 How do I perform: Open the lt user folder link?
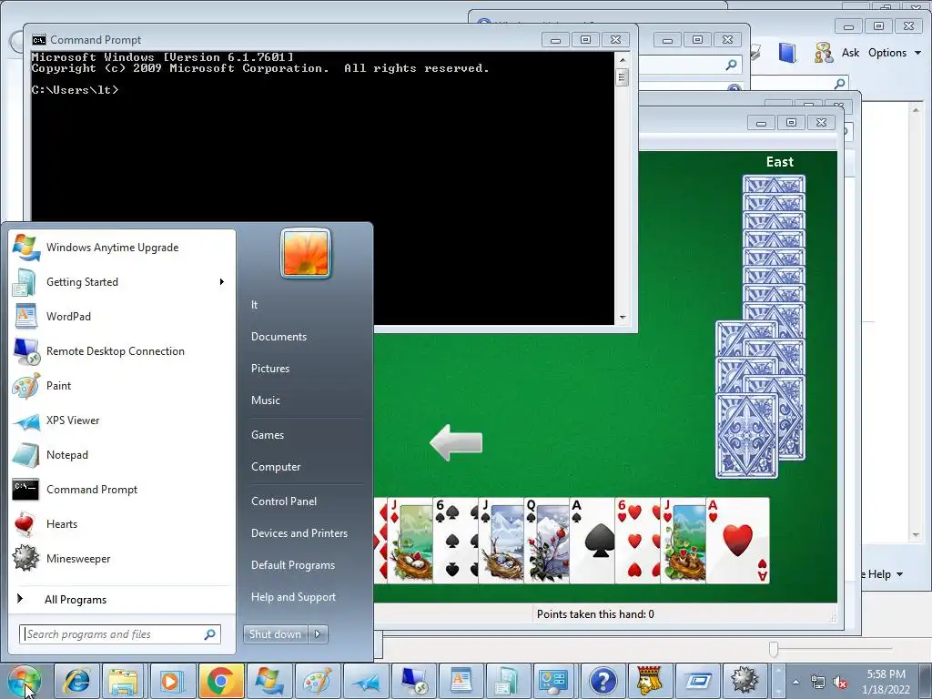(x=254, y=304)
